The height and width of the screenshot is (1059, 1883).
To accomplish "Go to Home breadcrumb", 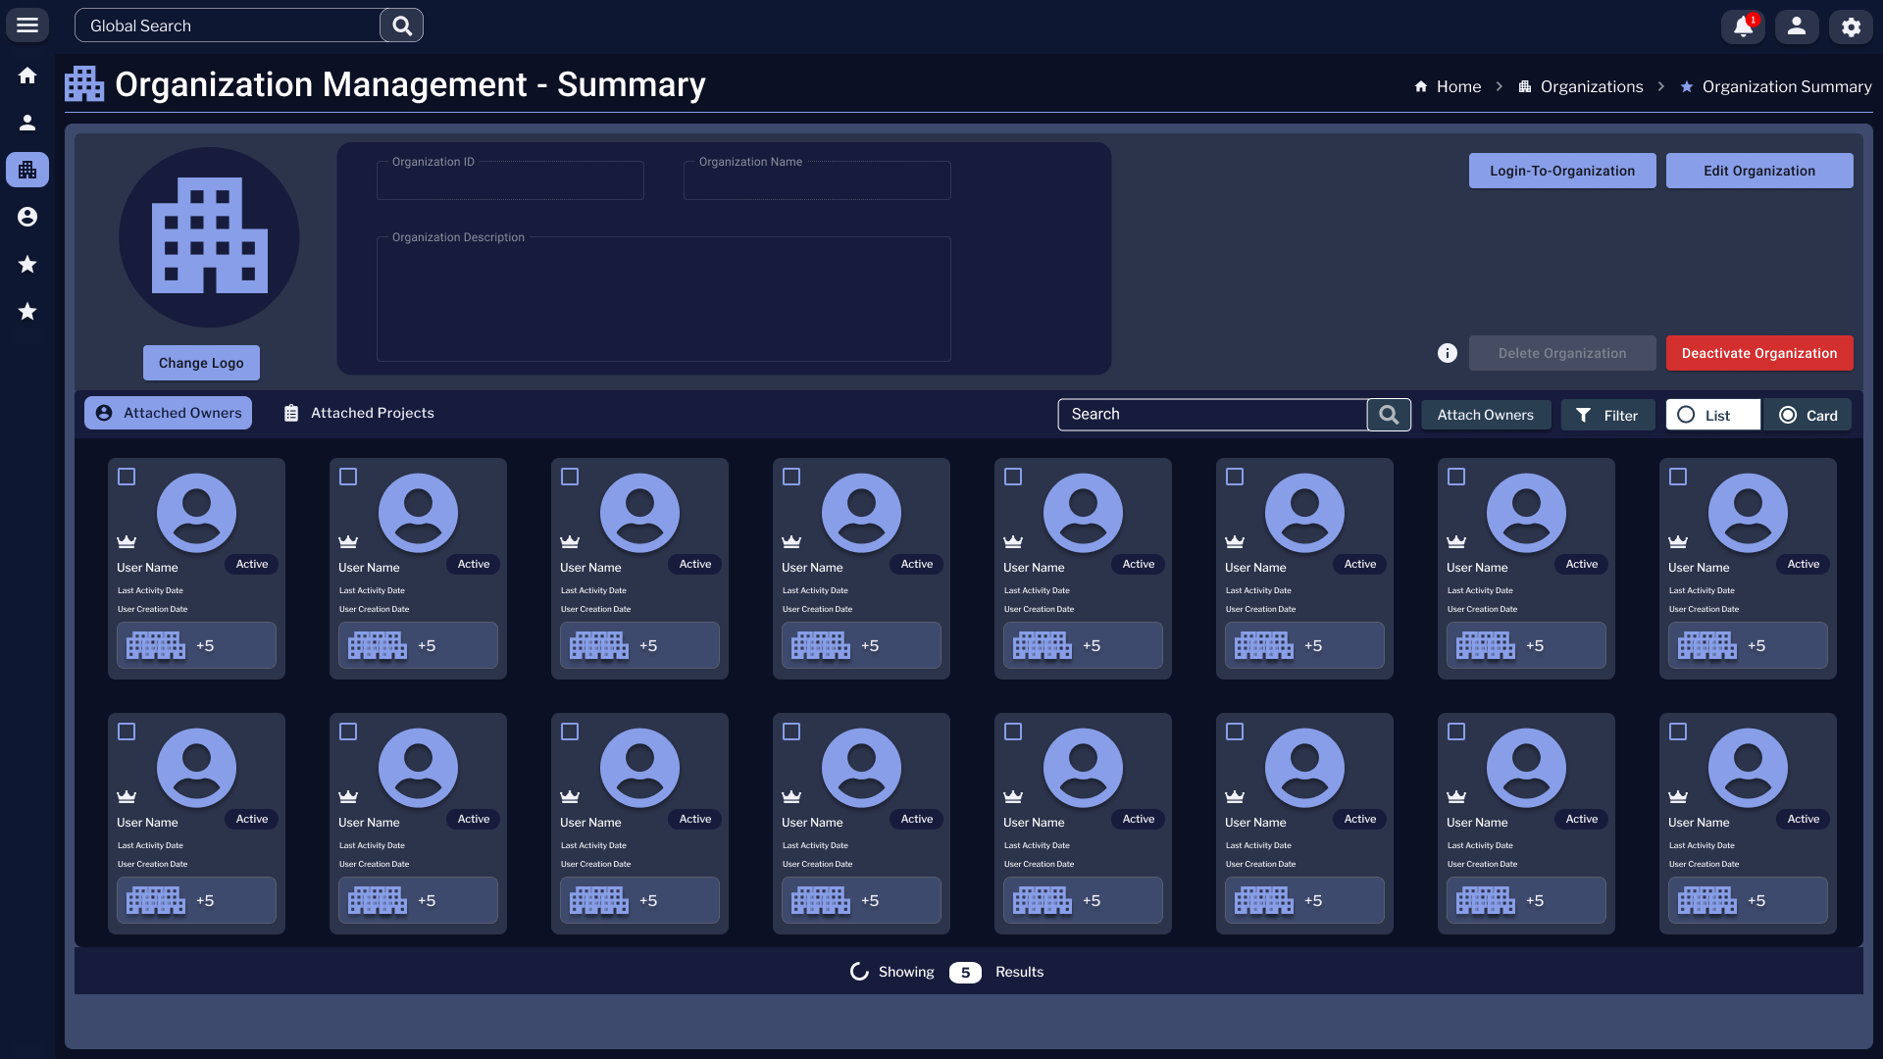I will tap(1448, 86).
